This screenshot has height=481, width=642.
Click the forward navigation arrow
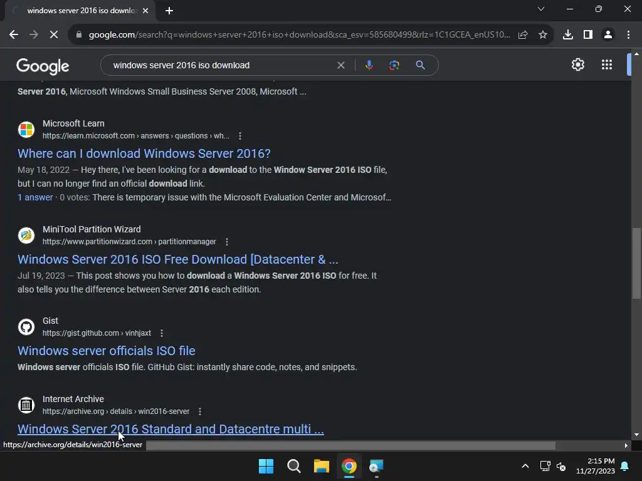click(x=34, y=35)
